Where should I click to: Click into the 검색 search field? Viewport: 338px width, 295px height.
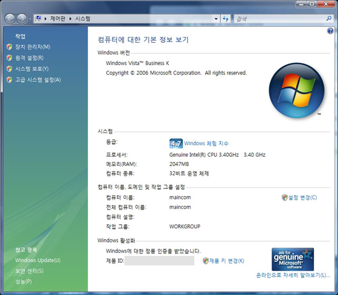[x=280, y=19]
